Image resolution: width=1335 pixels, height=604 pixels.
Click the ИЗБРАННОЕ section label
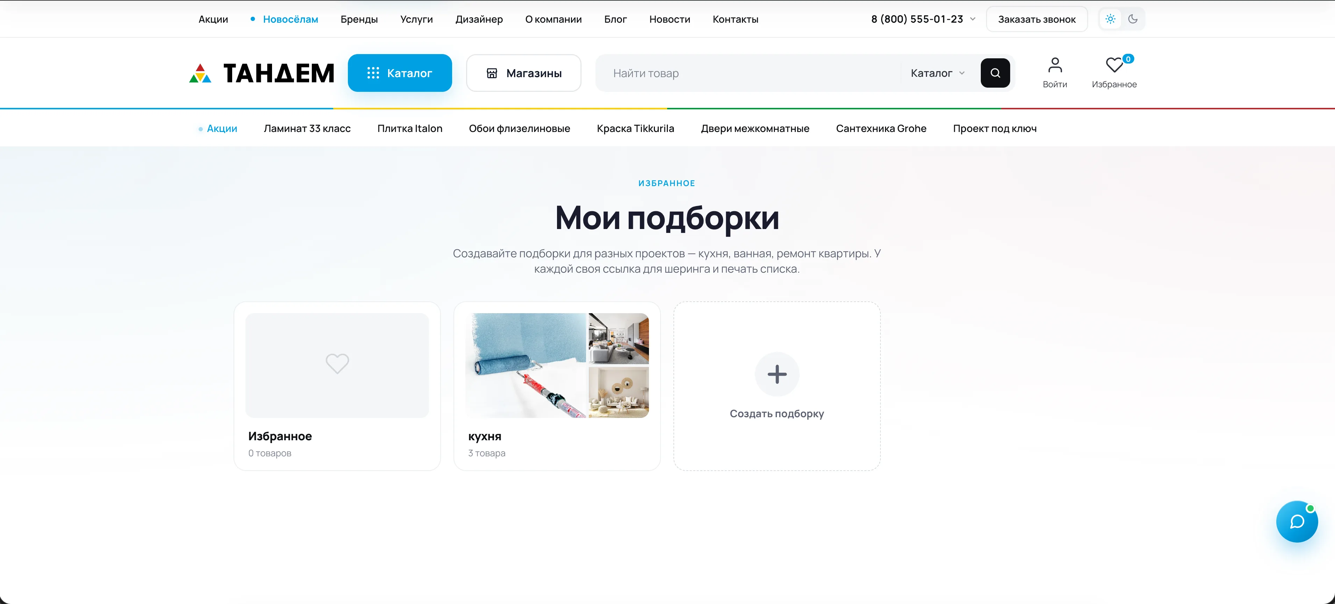pyautogui.click(x=666, y=183)
